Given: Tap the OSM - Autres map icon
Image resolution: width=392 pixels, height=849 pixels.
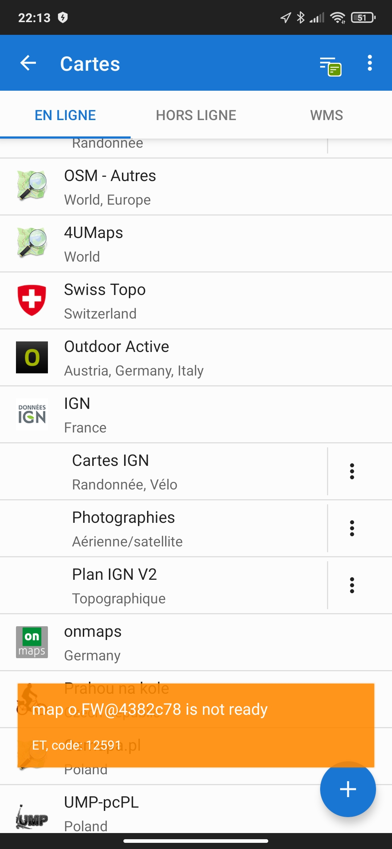Looking at the screenshot, I should click(32, 186).
